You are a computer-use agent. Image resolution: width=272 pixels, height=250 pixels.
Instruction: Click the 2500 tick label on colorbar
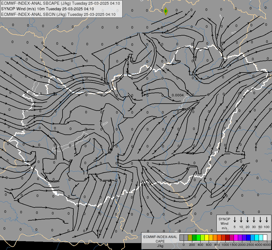250,245
